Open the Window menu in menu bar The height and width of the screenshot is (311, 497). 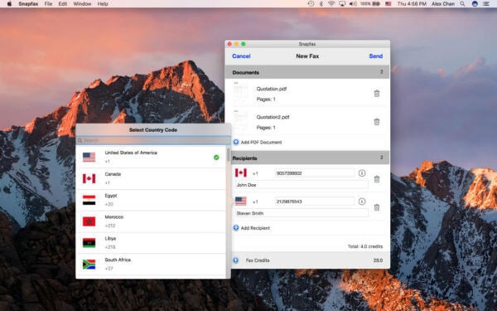tap(82, 4)
